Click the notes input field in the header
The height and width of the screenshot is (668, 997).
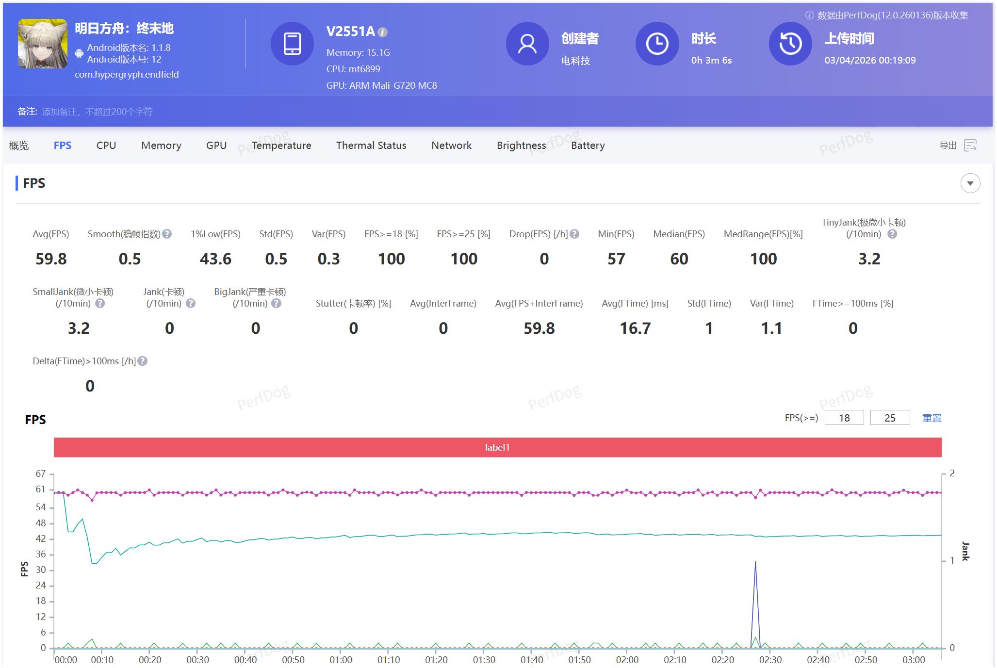(x=97, y=112)
